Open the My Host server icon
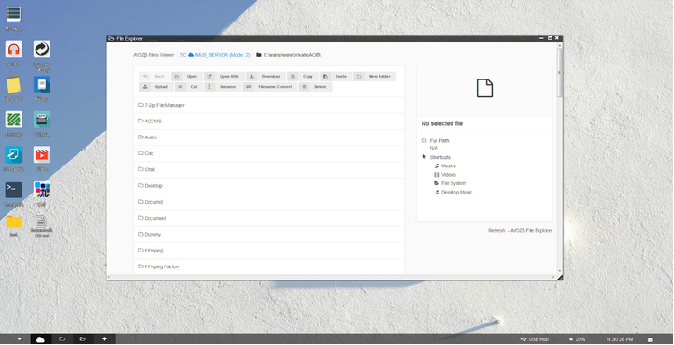The width and height of the screenshot is (674, 345). pyautogui.click(x=14, y=14)
